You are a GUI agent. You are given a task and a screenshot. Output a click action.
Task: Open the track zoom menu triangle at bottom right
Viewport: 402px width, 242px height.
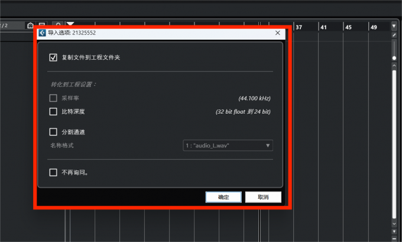(394, 231)
